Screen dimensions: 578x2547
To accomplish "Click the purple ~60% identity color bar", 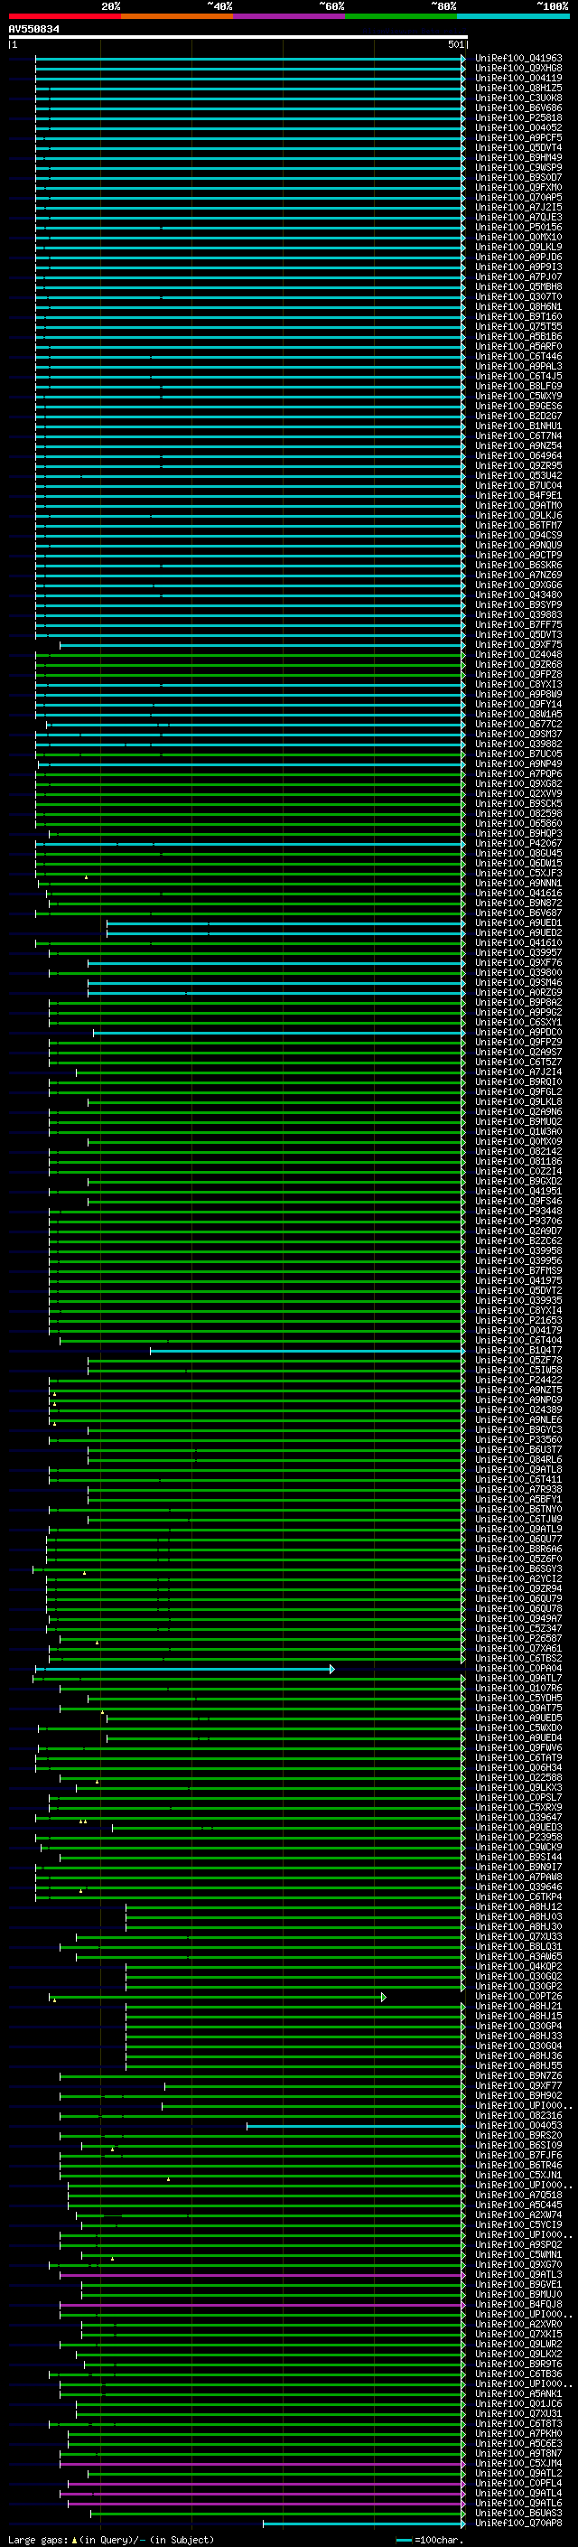I will click(288, 16).
